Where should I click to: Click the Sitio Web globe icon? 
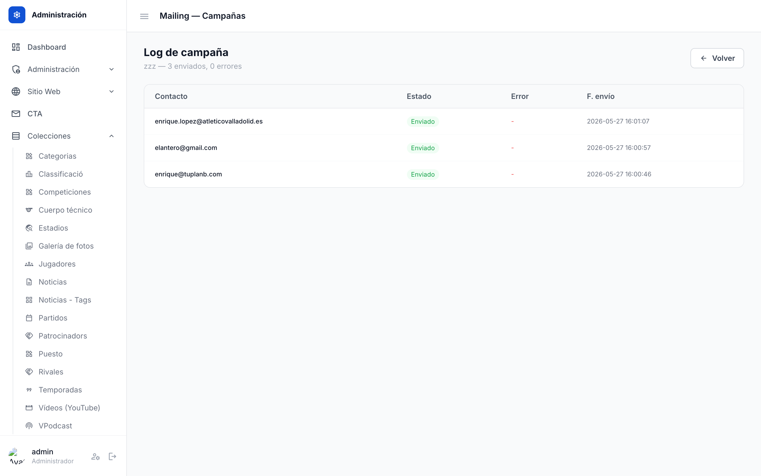click(16, 91)
